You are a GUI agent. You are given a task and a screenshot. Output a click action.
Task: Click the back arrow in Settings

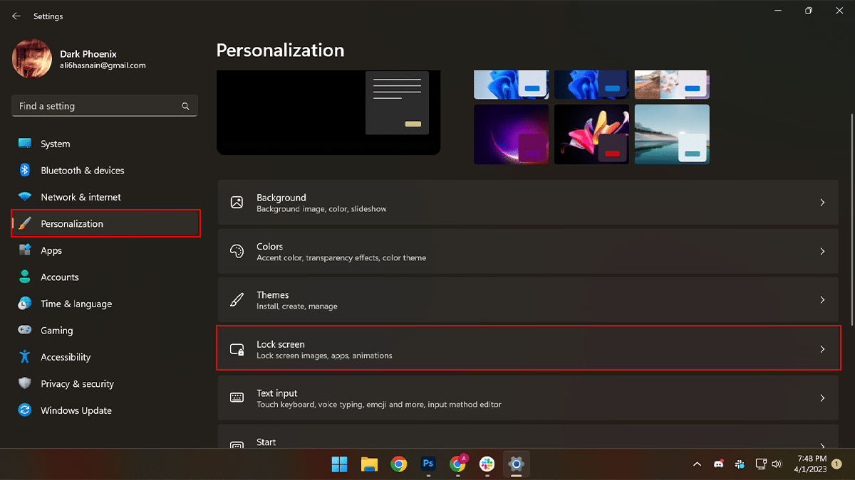[16, 16]
